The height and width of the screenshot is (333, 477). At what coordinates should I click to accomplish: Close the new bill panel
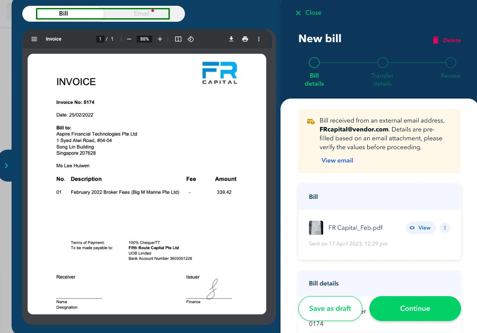(309, 13)
